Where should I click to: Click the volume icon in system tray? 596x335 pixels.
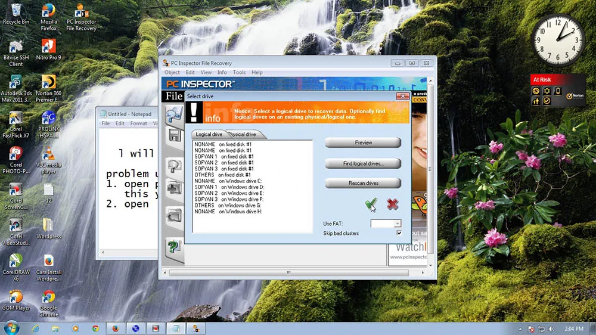pyautogui.click(x=551, y=329)
